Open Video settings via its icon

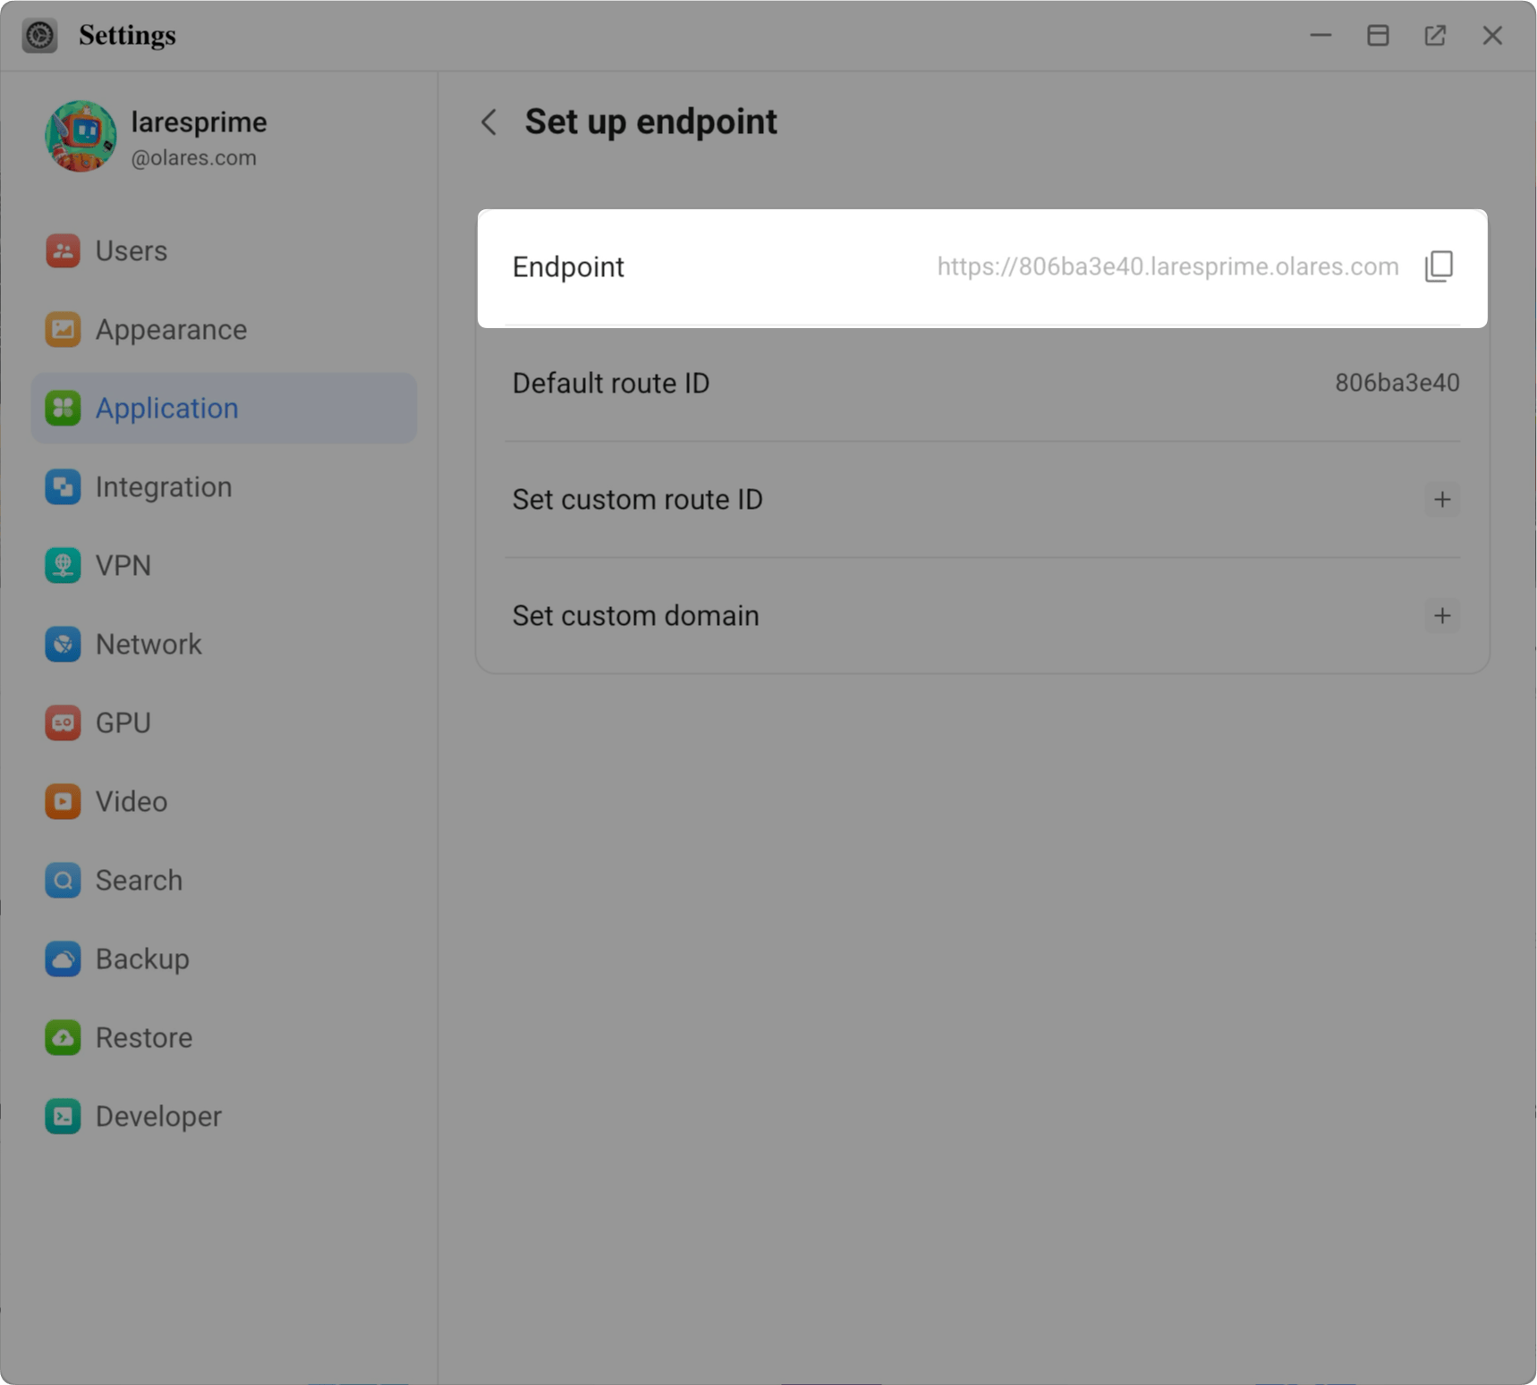point(63,801)
